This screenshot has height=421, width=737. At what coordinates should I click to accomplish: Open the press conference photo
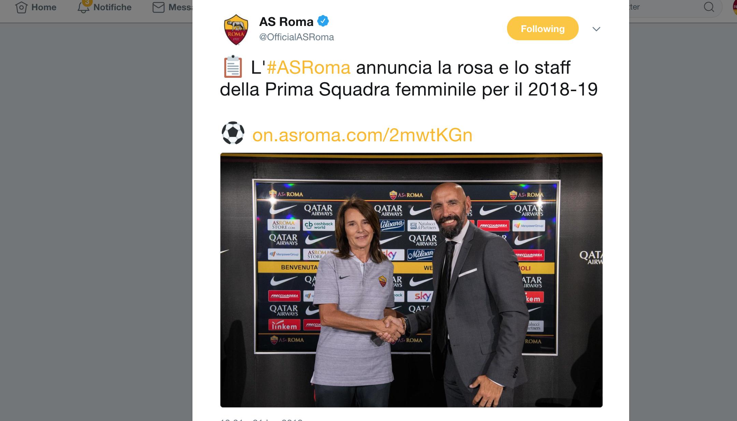coord(411,280)
